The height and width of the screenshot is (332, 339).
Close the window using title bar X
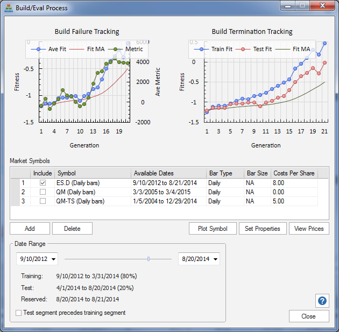tap(322, 5)
